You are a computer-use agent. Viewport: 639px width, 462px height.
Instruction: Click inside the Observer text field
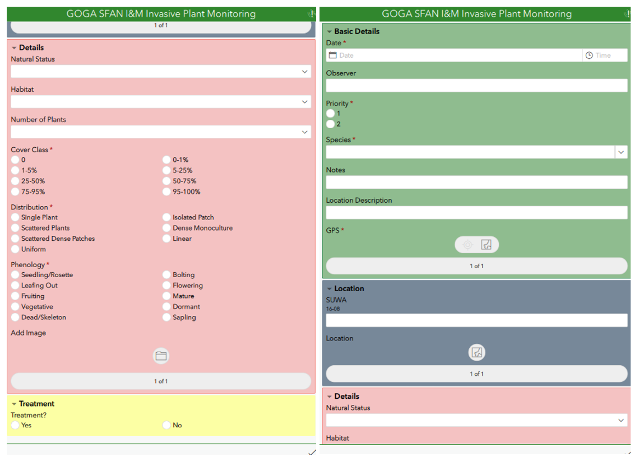point(477,85)
